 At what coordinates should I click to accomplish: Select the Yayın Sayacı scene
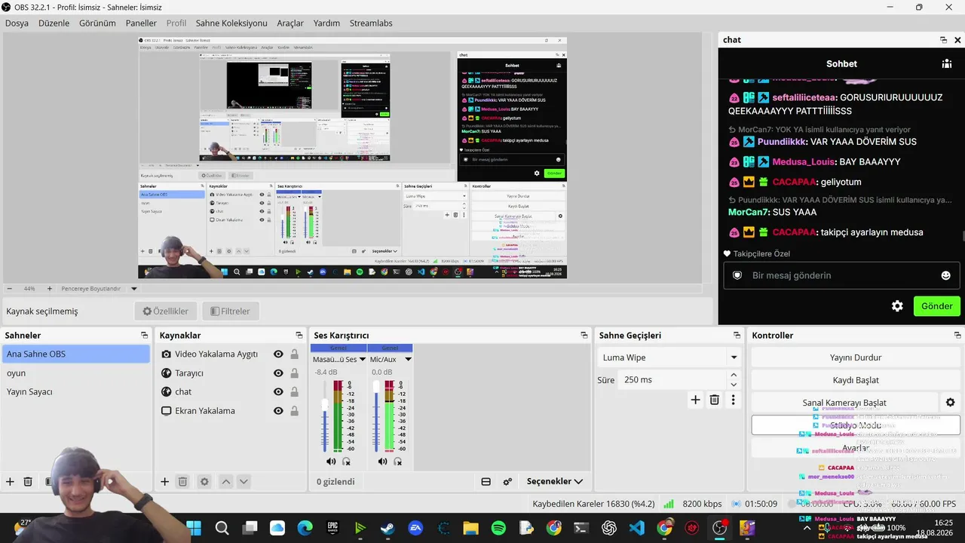coord(76,392)
